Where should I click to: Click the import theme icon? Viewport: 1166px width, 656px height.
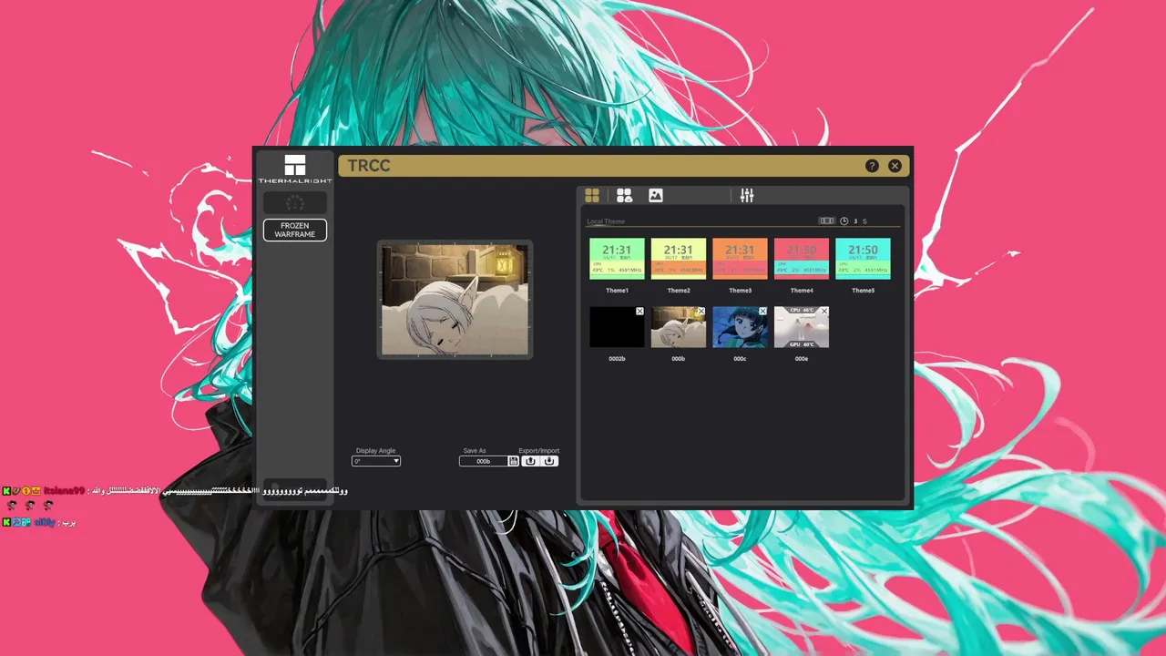click(549, 461)
